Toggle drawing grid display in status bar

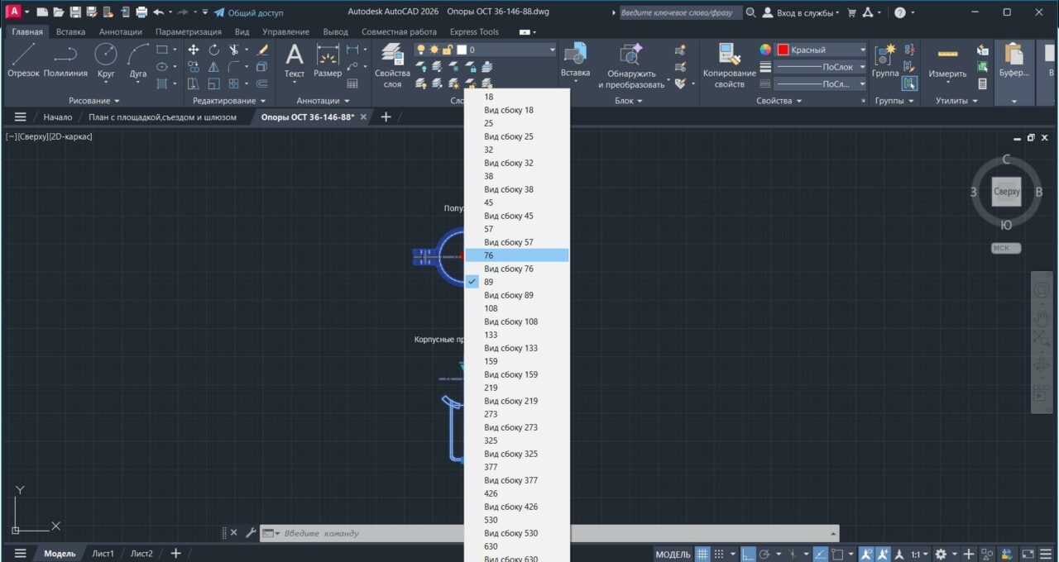pyautogui.click(x=702, y=554)
